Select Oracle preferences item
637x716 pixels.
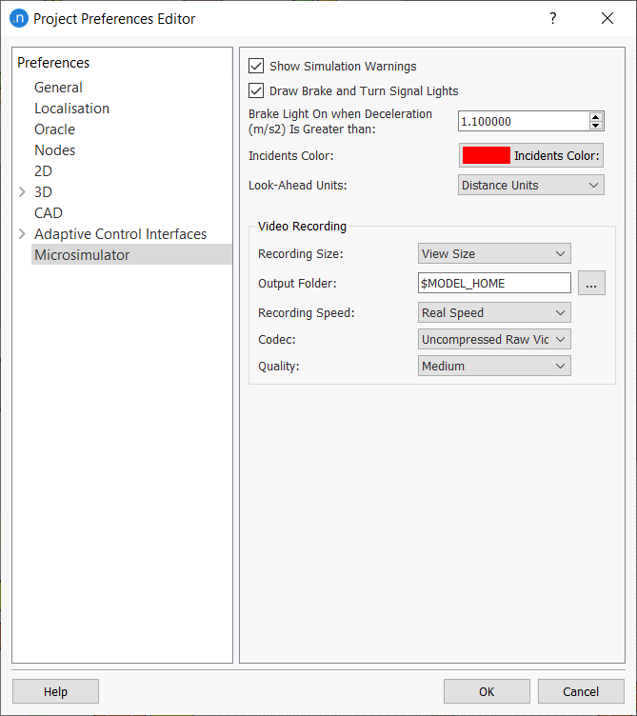click(54, 129)
